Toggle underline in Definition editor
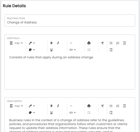 [51, 50]
